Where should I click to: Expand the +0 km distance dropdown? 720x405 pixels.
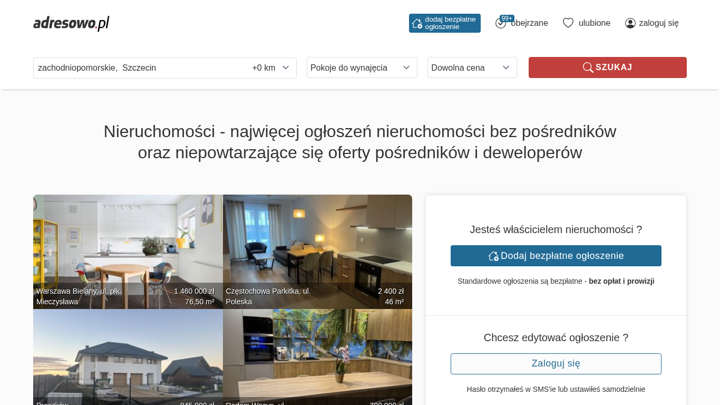(x=271, y=67)
